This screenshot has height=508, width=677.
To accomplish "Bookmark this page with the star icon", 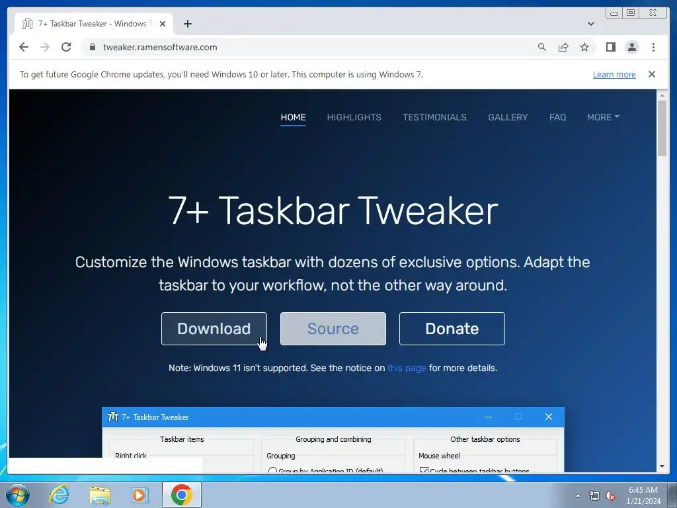I will (x=584, y=47).
